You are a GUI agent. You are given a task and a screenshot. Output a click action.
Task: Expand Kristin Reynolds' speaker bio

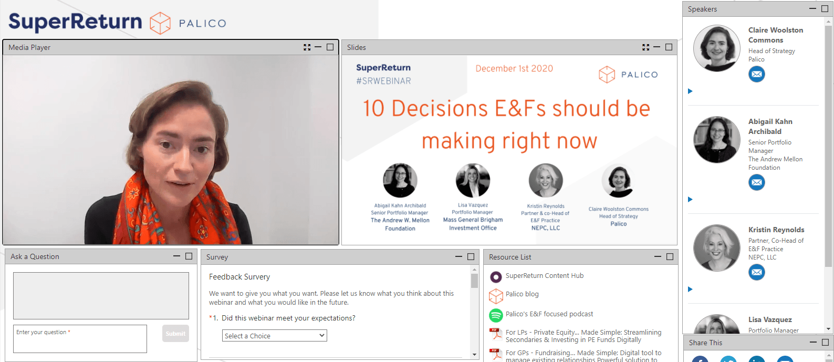[691, 289]
